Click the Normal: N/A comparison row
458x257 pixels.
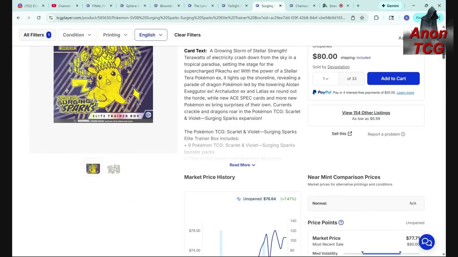(x=366, y=203)
